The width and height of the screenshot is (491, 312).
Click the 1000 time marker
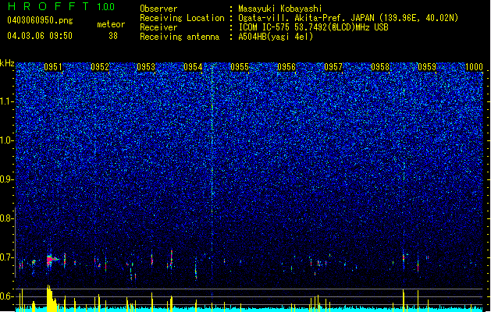(474, 67)
